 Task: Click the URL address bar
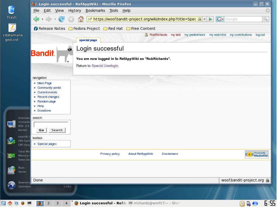(x=144, y=19)
